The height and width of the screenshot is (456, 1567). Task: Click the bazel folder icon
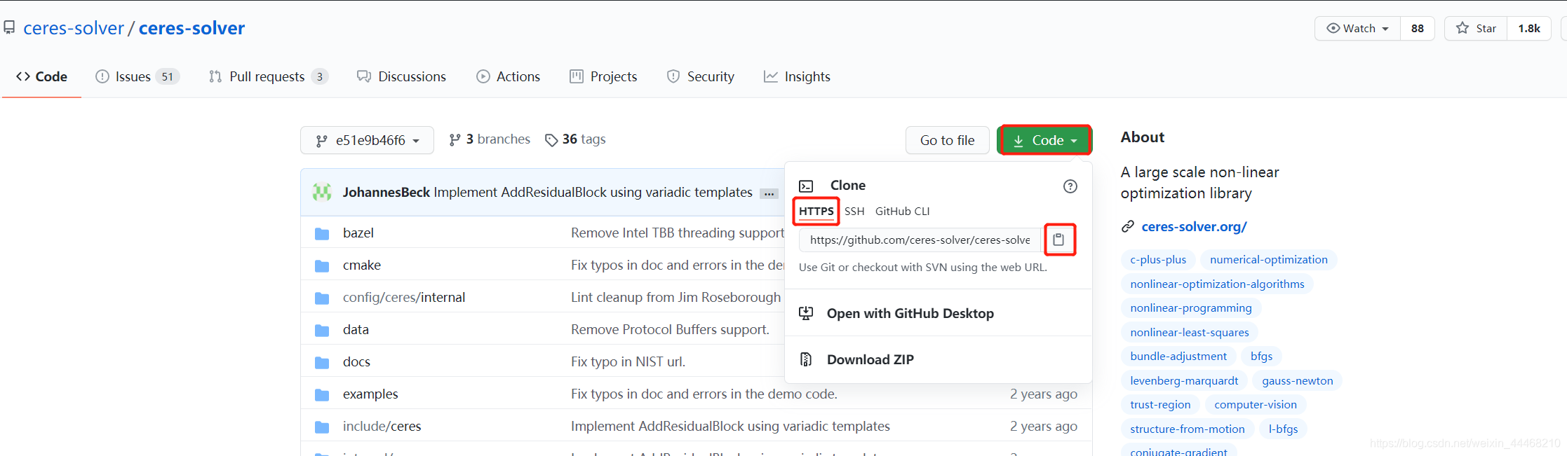(x=322, y=233)
